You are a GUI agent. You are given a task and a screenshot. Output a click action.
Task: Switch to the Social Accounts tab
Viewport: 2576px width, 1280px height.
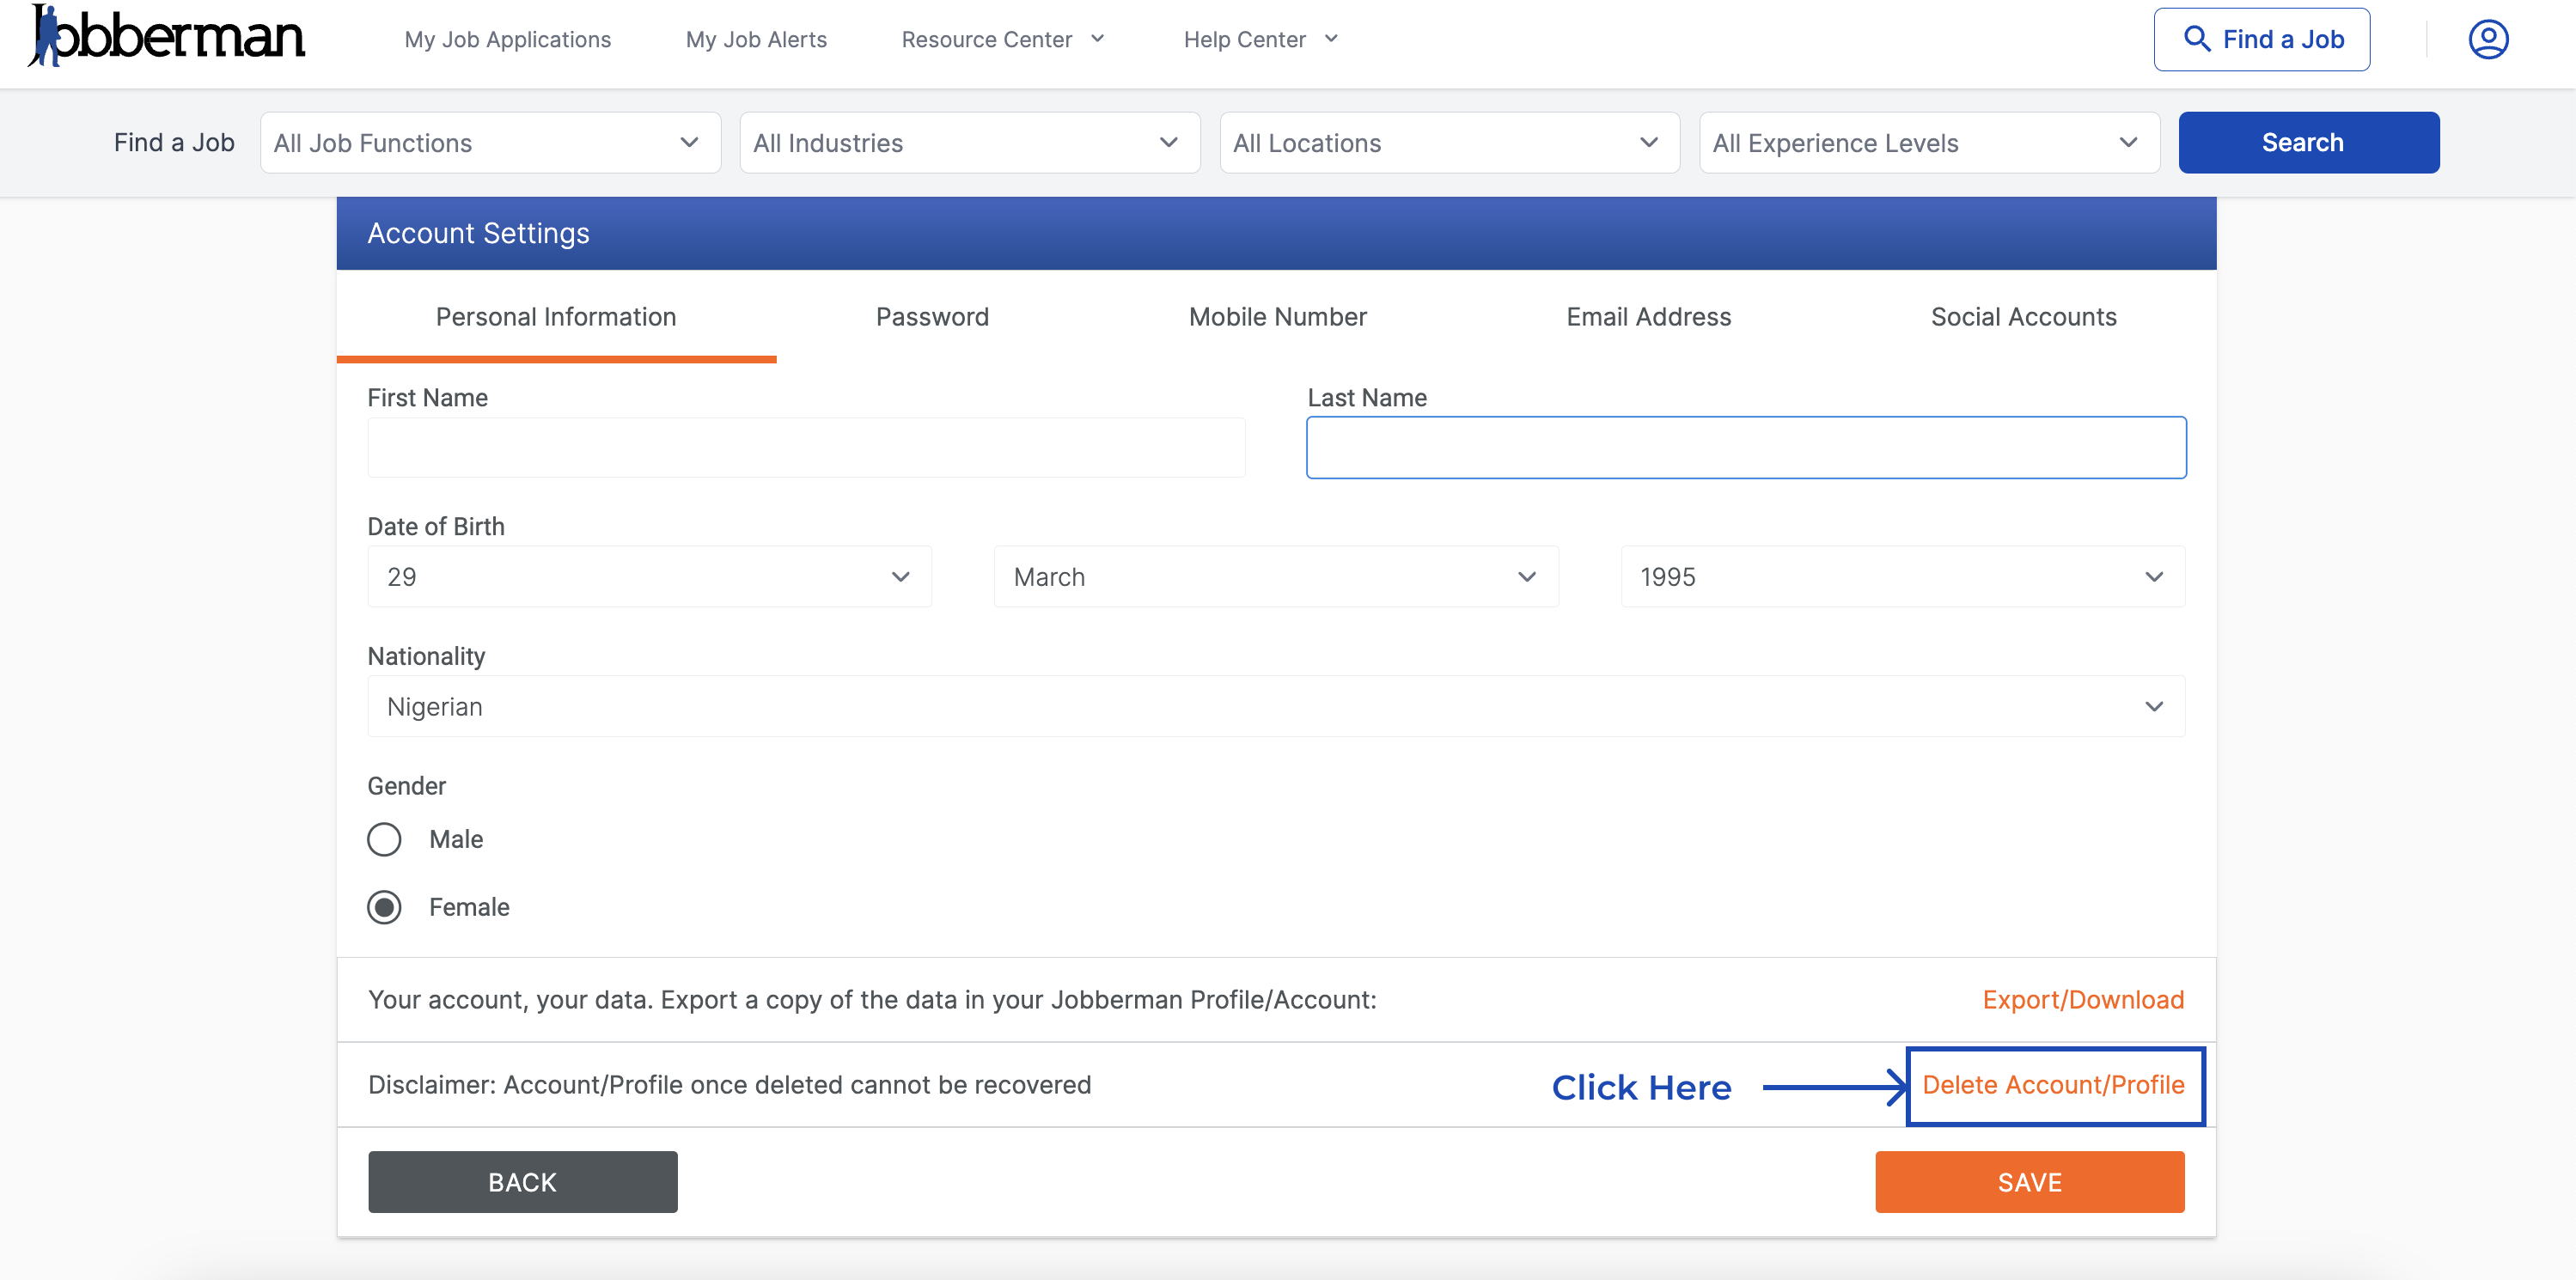(2023, 317)
